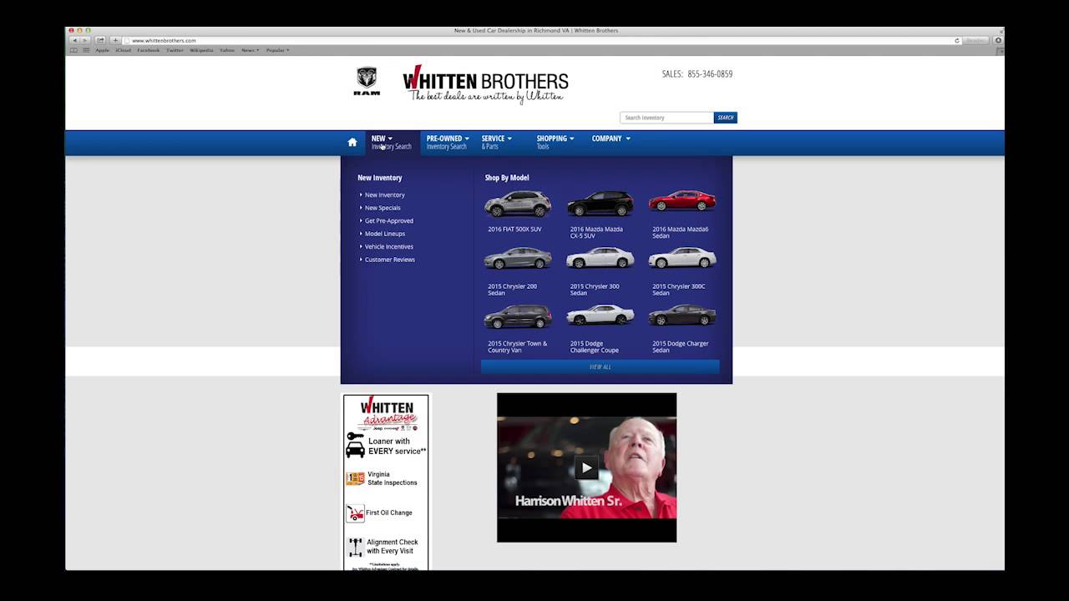Viewport: 1069px width, 601px height.
Task: Click the Alignment Check icon
Action: (355, 547)
